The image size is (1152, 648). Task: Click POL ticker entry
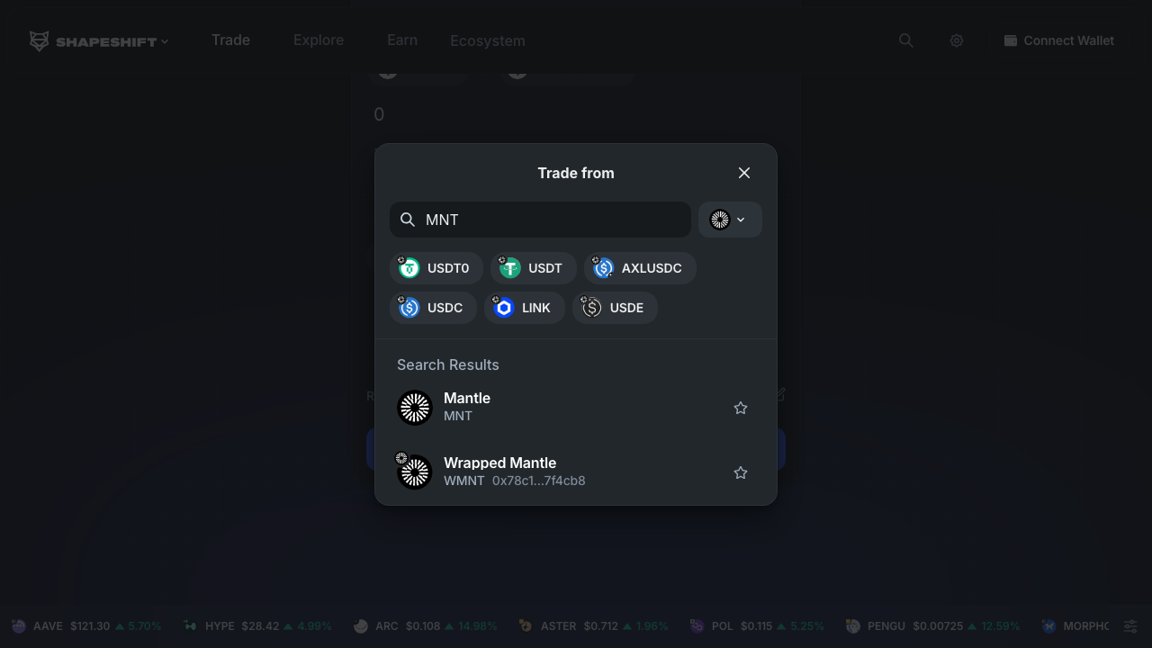pos(756,626)
